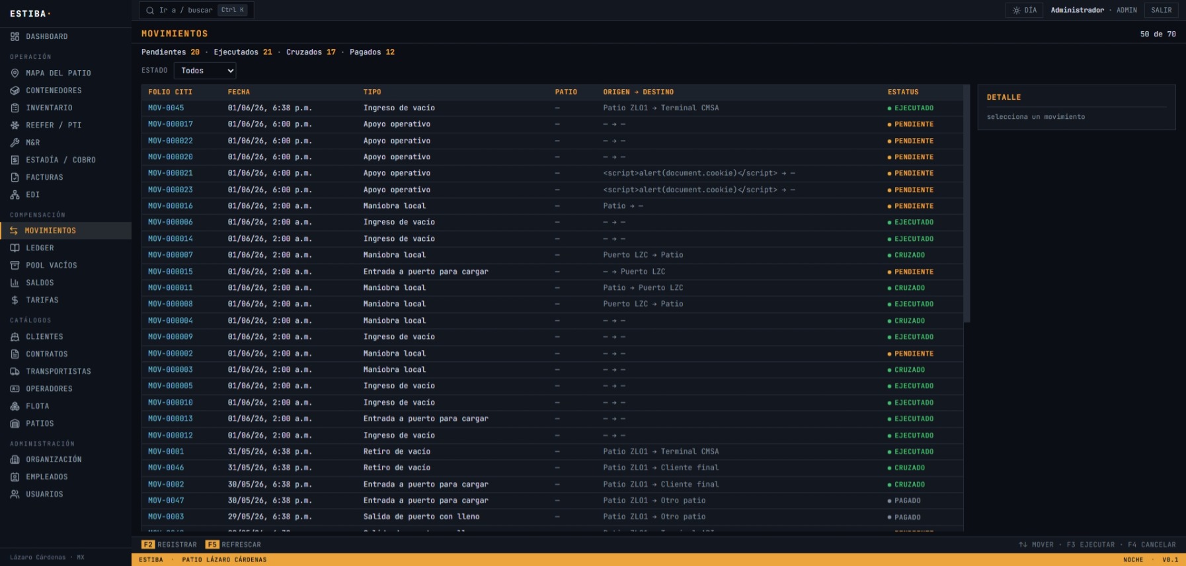This screenshot has height=566, width=1186.
Task: Click the Estadía / Cobro receipt icon
Action: click(x=15, y=160)
